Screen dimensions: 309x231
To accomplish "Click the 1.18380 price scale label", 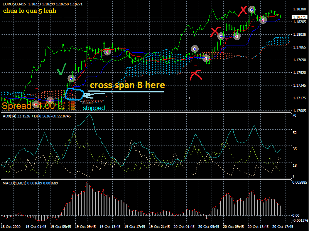I will pyautogui.click(x=299, y=9).
